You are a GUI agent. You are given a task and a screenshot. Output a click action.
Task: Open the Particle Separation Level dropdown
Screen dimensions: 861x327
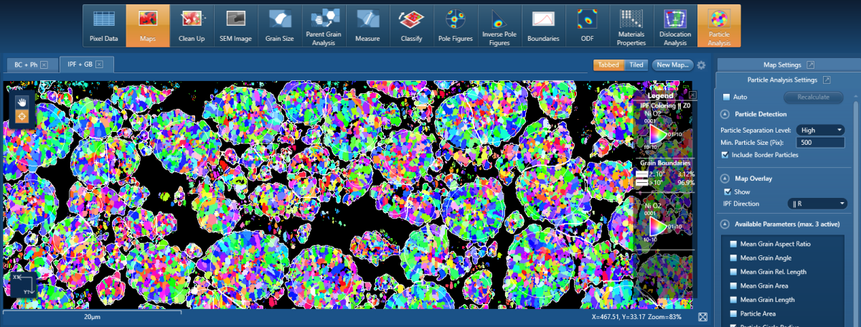point(820,130)
